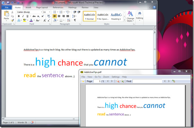Toggle Align Text Right
194x128 pixels.
coord(63,16)
